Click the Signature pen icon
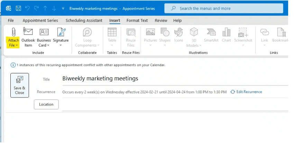This screenshot has height=143, width=294. click(x=61, y=32)
